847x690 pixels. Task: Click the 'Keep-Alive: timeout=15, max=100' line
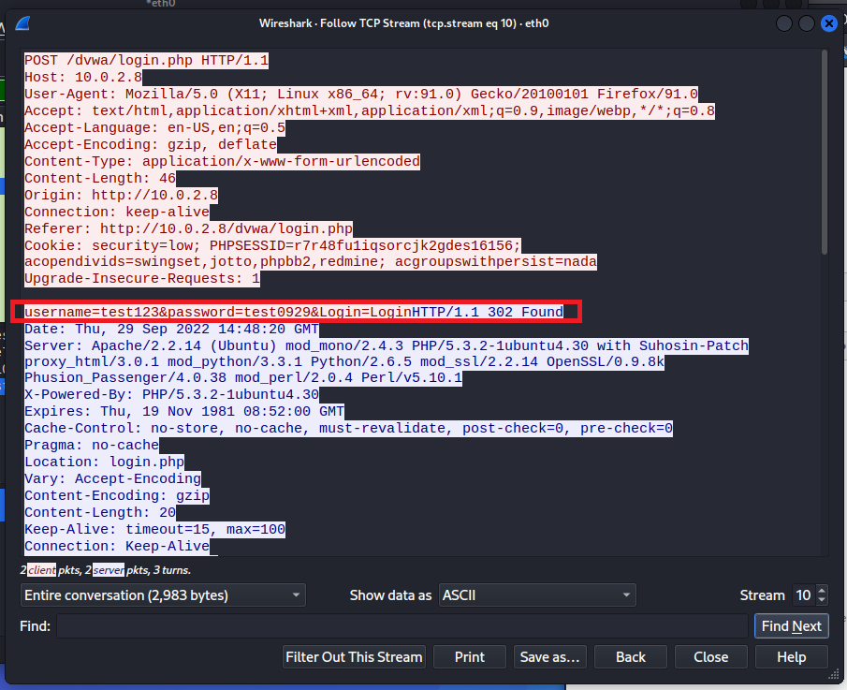(155, 529)
